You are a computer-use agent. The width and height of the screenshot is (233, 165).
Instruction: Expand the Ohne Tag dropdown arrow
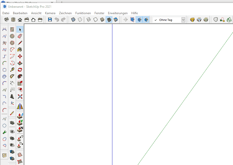pos(183,20)
